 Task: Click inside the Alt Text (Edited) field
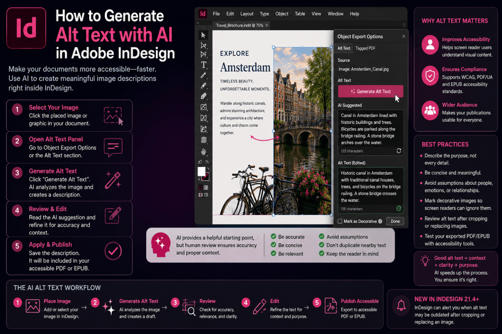[371, 190]
